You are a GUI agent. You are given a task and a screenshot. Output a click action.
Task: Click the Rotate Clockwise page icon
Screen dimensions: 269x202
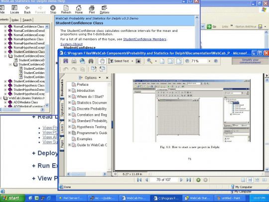point(94,69)
